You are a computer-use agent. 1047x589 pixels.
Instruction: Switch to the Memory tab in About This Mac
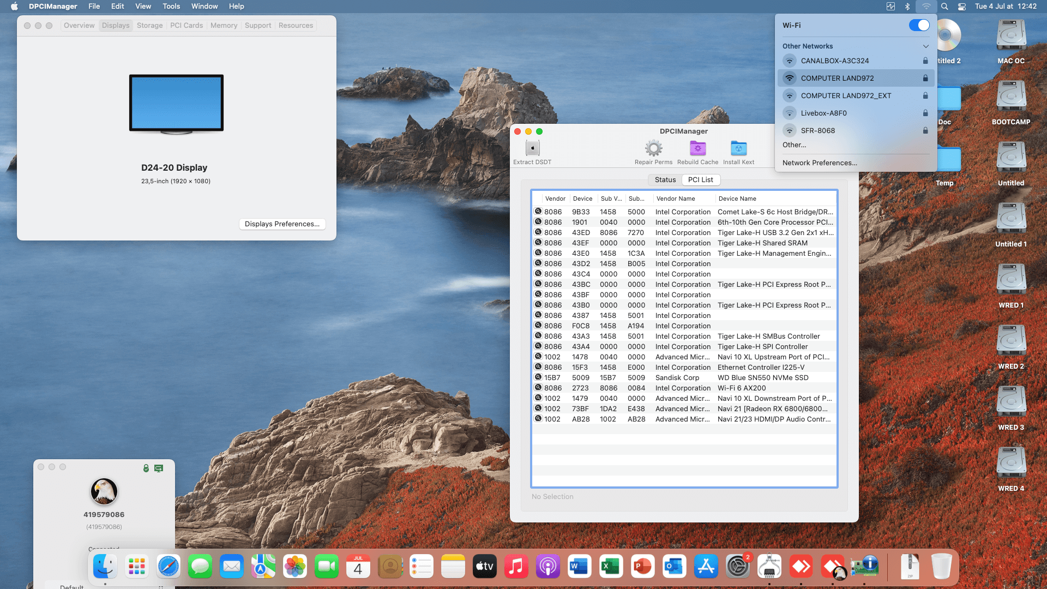point(224,26)
